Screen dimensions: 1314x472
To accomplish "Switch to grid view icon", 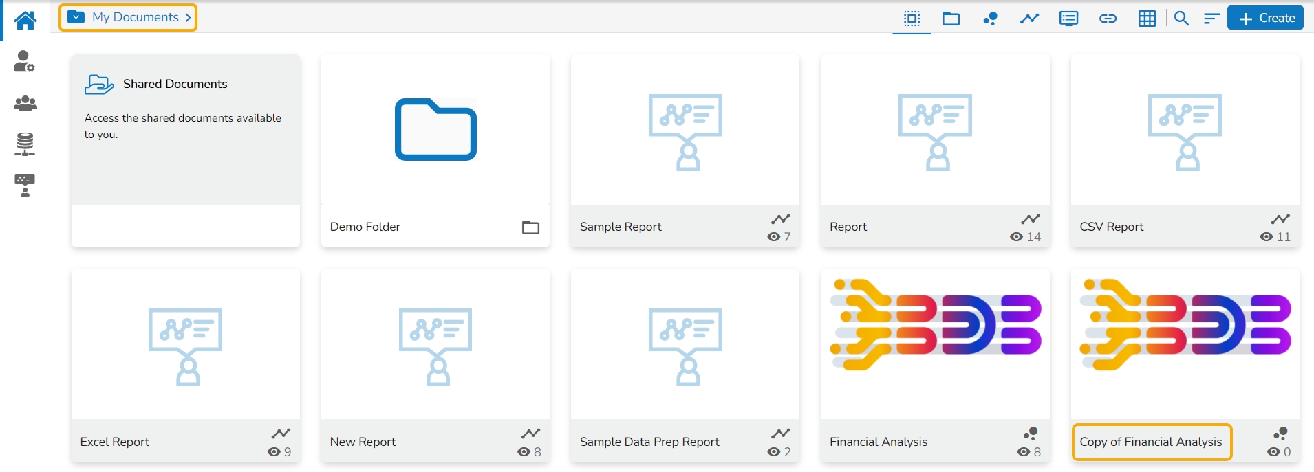I will (1147, 19).
